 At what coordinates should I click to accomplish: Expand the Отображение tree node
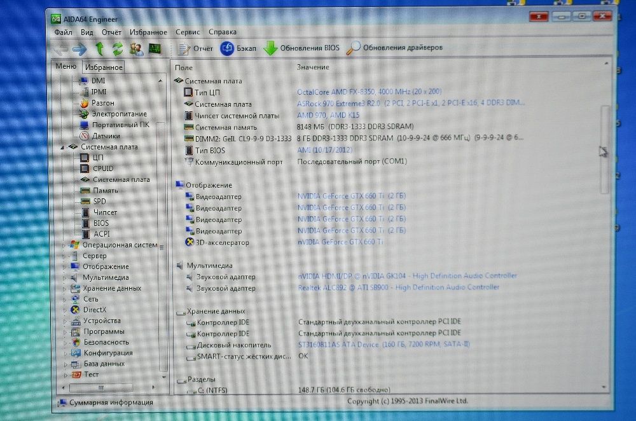click(x=64, y=267)
